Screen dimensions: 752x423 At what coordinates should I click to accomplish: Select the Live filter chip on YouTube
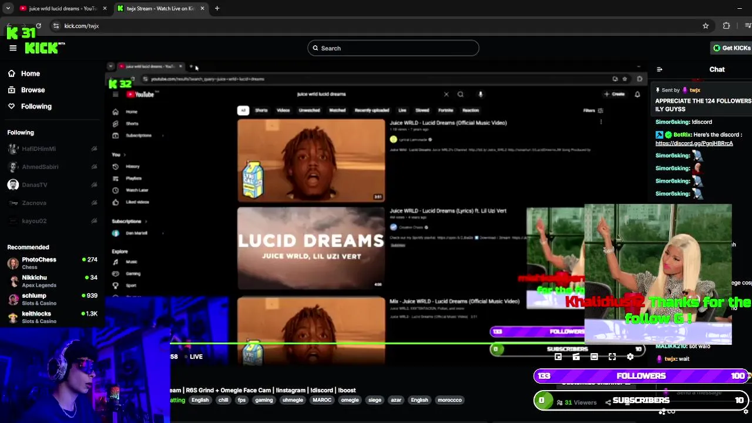(x=402, y=110)
